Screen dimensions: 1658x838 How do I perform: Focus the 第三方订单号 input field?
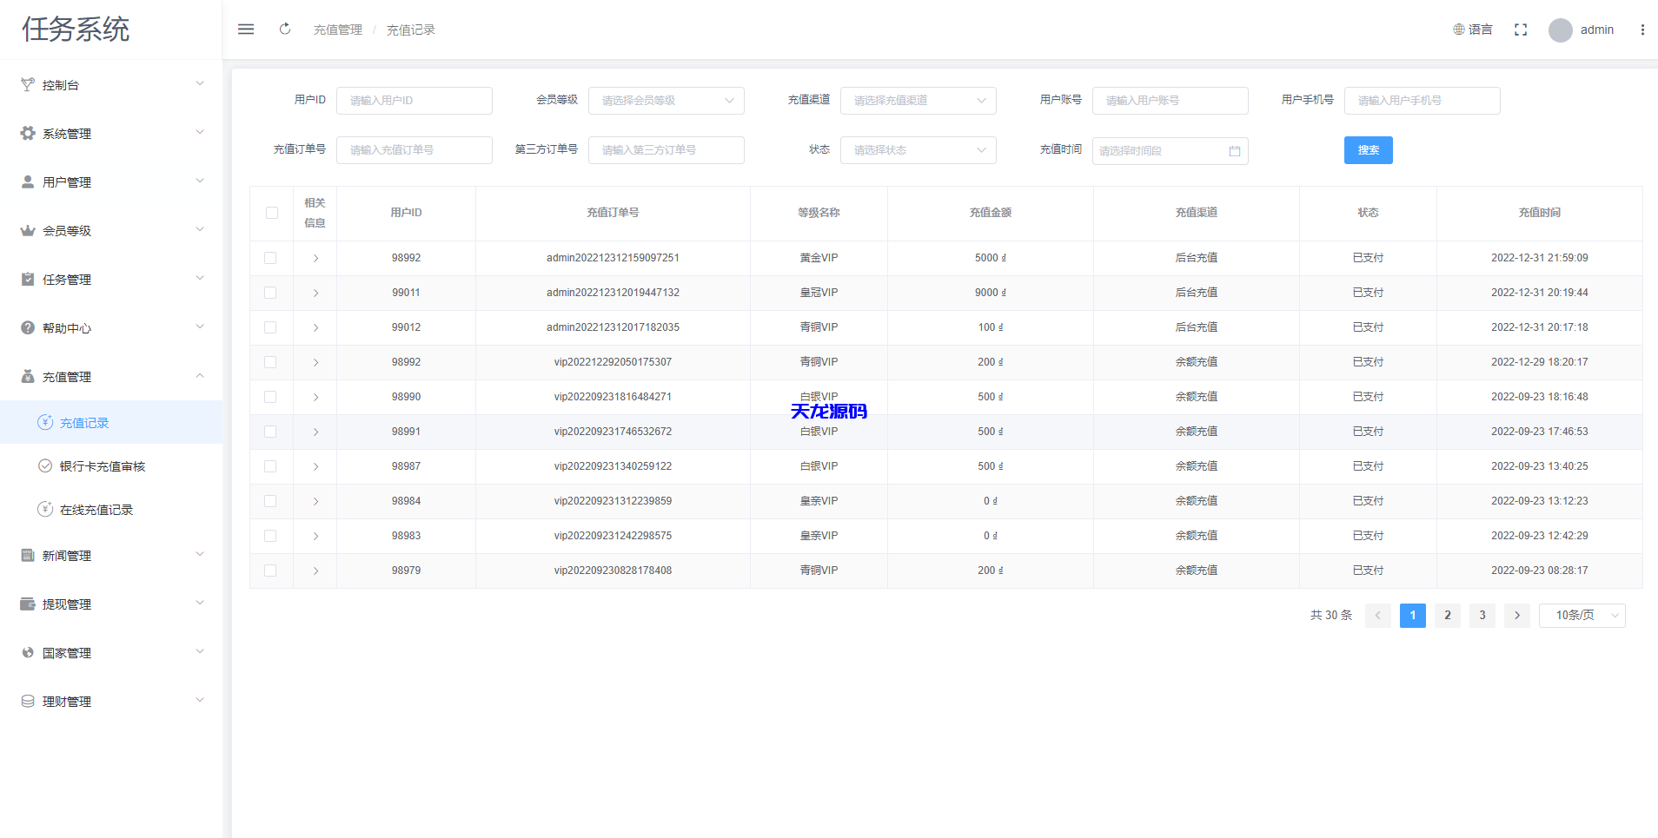tap(667, 150)
